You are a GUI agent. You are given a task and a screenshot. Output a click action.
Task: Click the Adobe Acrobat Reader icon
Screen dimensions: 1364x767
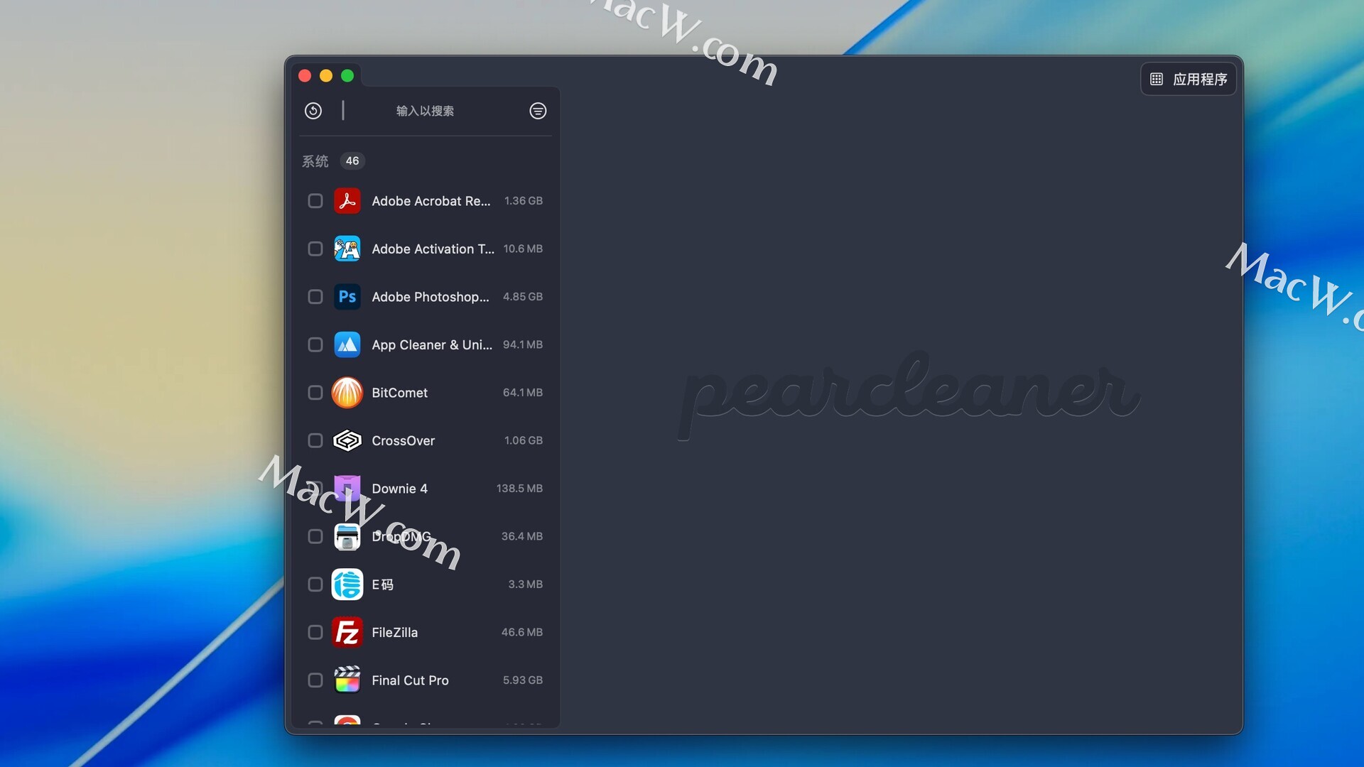pos(347,201)
